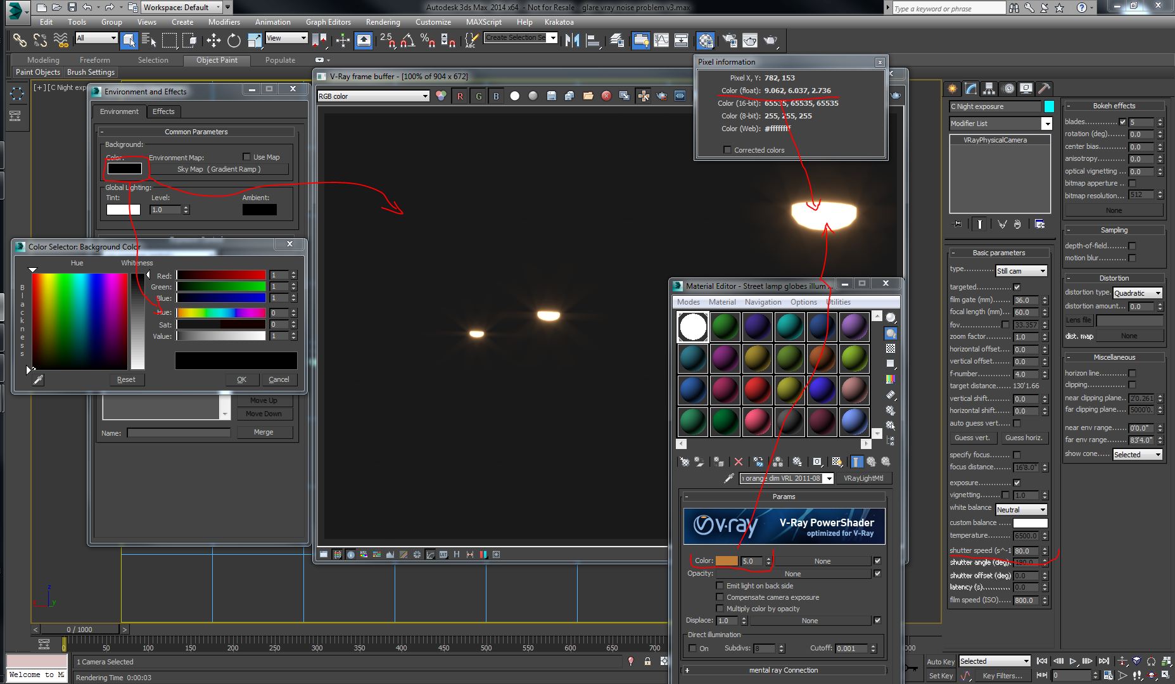Viewport: 1175px width, 684px height.
Task: Click Sky Map (Gradient Ramp) button
Action: click(219, 169)
